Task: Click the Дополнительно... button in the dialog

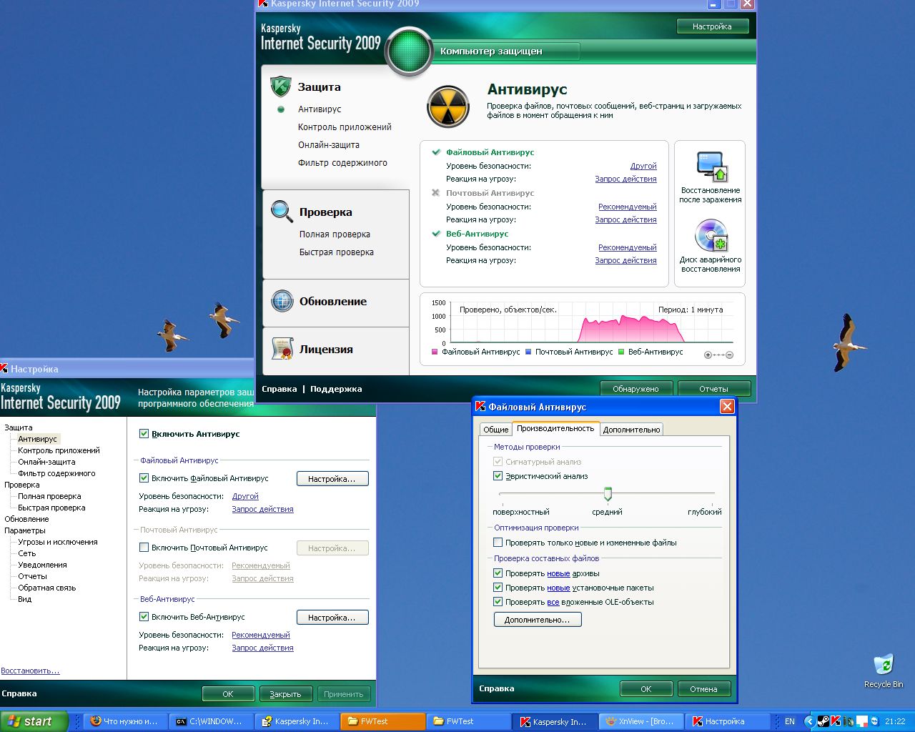Action: [538, 620]
